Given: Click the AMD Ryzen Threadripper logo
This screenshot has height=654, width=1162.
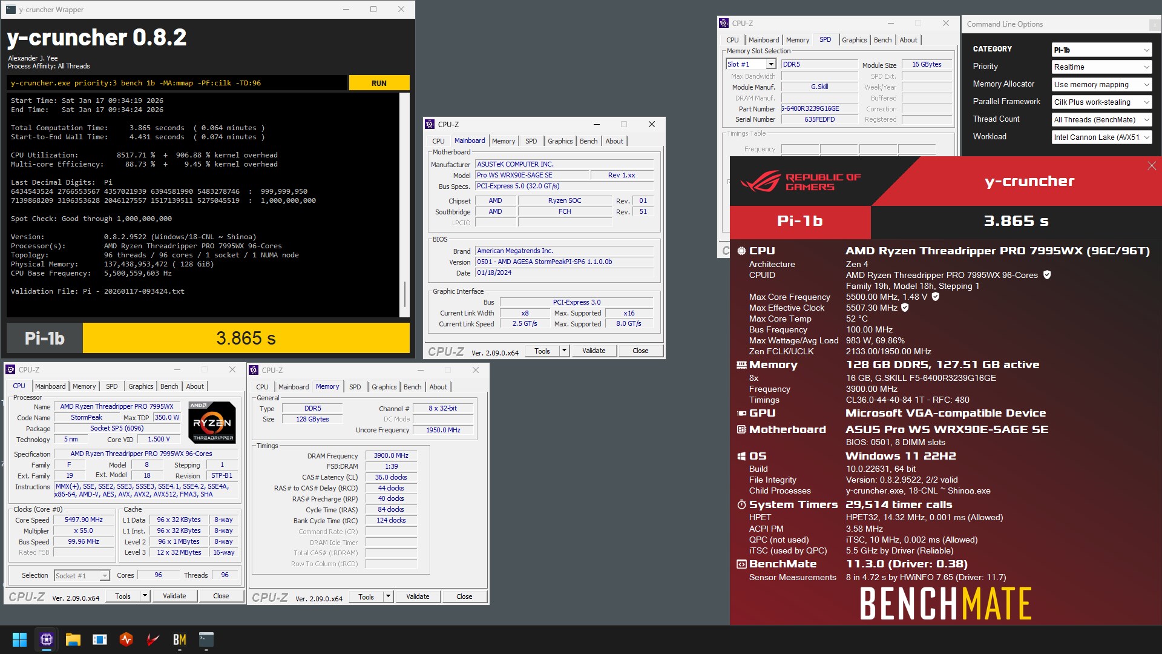Looking at the screenshot, I should point(212,422).
